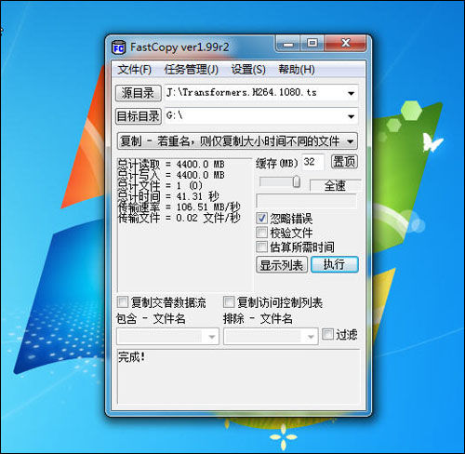Image resolution: width=465 pixels, height=454 pixels.
Task: Uncheck the 忽略错误 checkbox
Action: (x=261, y=219)
